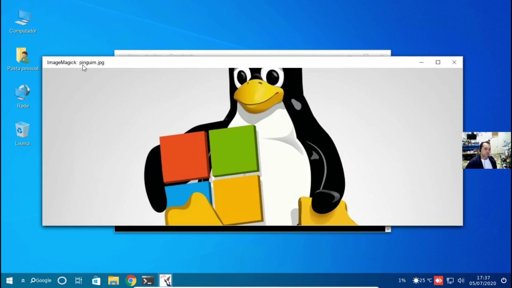This screenshot has width=512, height=288.
Task: Open the Task View icon
Action: (x=79, y=280)
